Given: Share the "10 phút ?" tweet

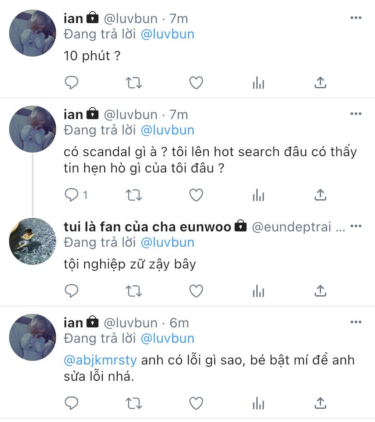Looking at the screenshot, I should pyautogui.click(x=320, y=82).
